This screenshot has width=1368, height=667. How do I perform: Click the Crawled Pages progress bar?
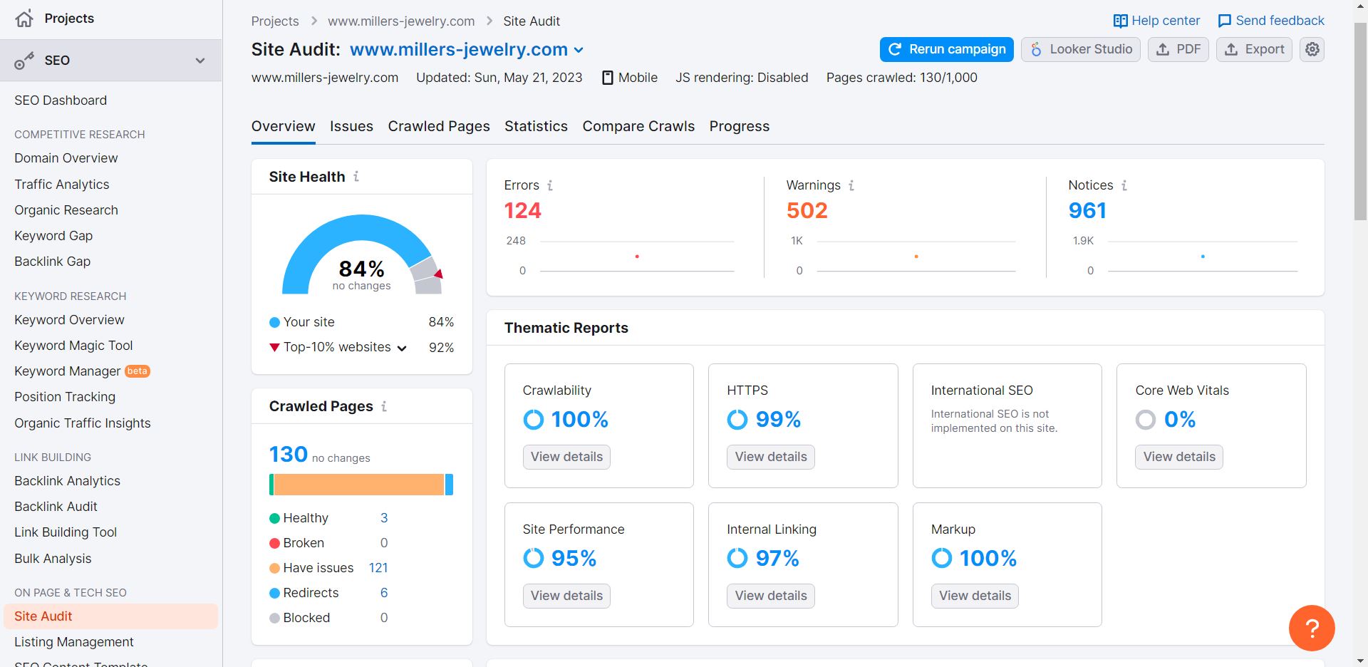pyautogui.click(x=361, y=485)
